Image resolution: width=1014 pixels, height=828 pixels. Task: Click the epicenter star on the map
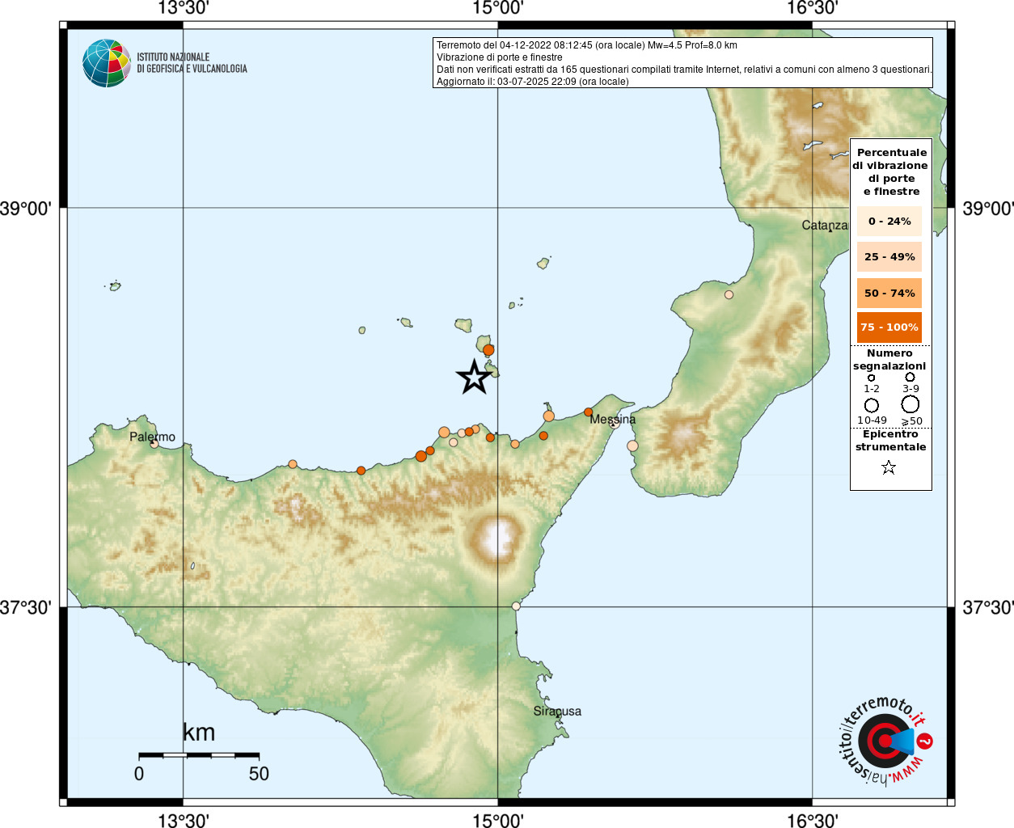point(474,377)
